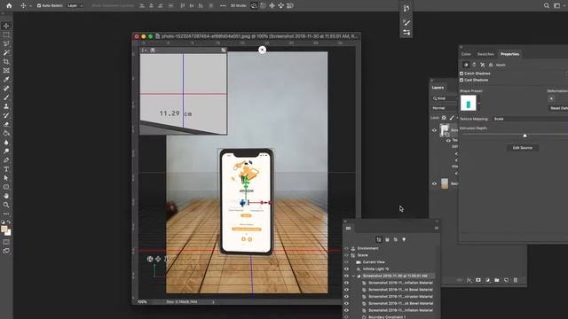Select the Eraser tool
The image size is (568, 319).
pyautogui.click(x=6, y=124)
